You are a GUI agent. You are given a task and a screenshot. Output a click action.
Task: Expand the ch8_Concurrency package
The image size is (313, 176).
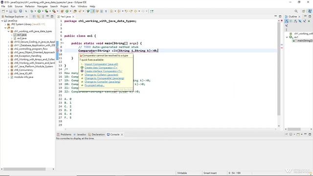click(9, 70)
